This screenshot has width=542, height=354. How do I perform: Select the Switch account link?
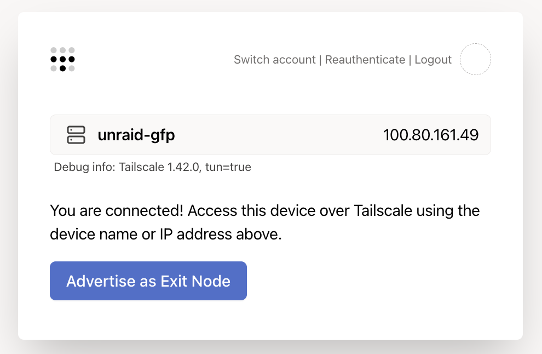click(x=275, y=60)
